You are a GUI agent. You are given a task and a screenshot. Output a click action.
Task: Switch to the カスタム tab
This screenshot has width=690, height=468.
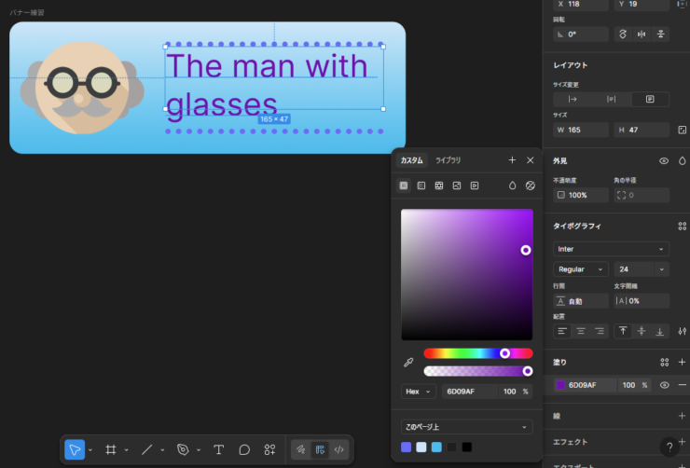411,160
